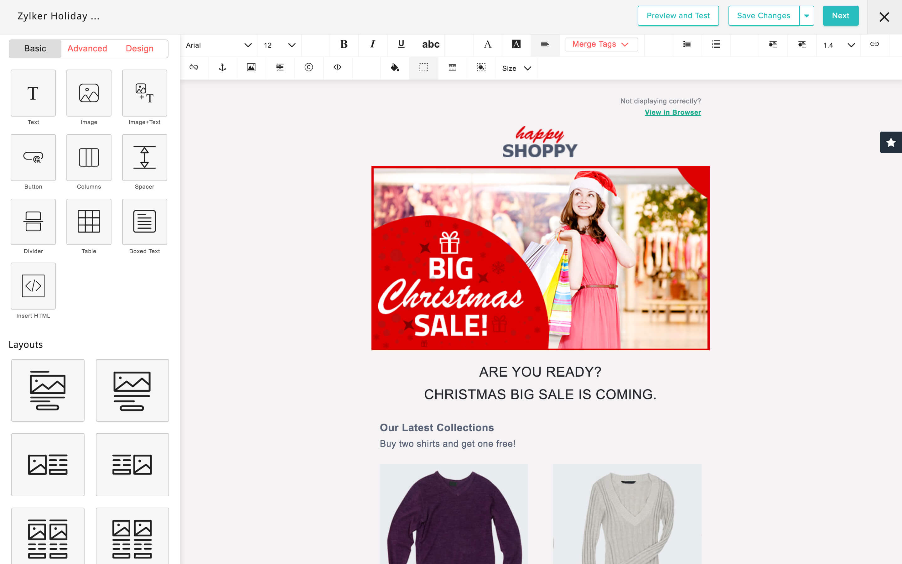The image size is (902, 564).
Task: Switch to the Design tab
Action: pos(139,49)
